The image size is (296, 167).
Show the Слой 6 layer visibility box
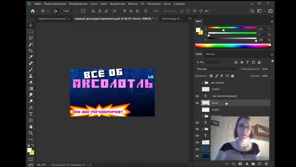pyautogui.click(x=197, y=89)
